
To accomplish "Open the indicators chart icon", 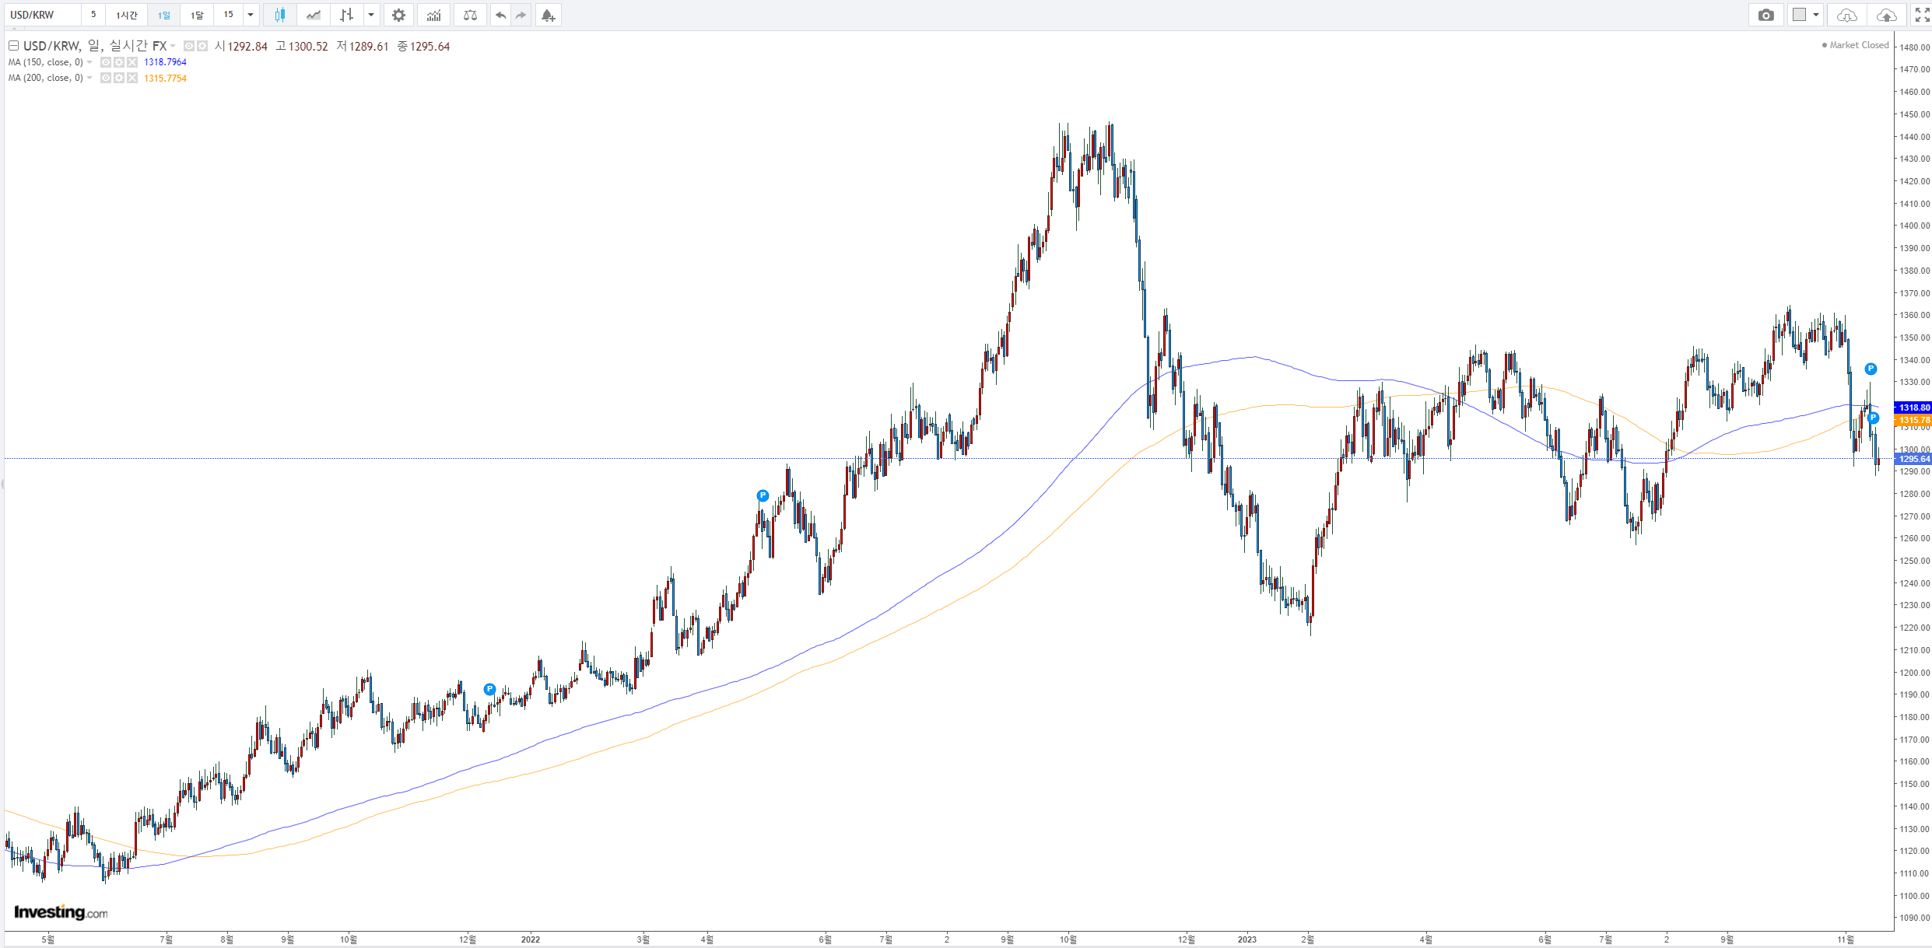I will [x=433, y=15].
